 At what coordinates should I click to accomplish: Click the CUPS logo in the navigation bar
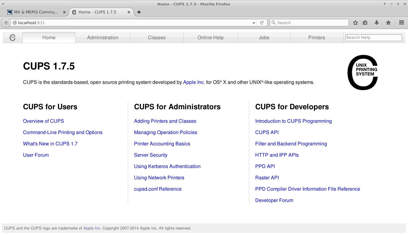pyautogui.click(x=13, y=38)
